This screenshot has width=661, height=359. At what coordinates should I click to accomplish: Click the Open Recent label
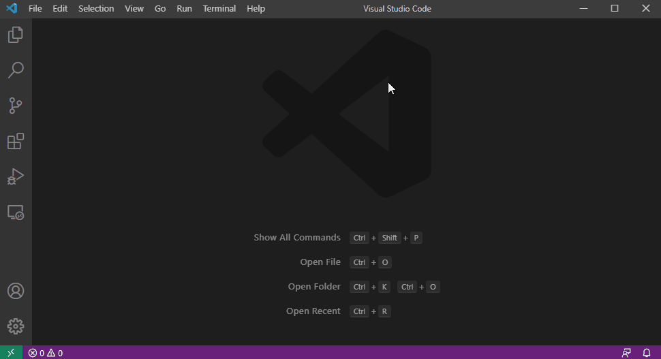point(313,311)
